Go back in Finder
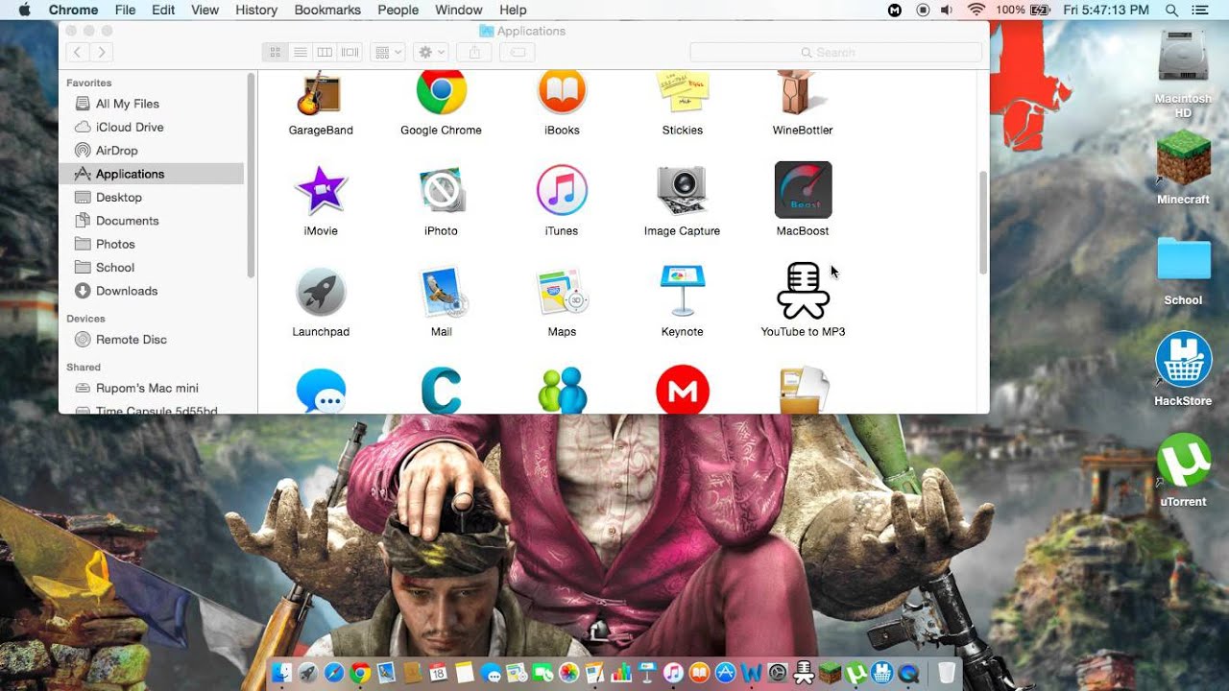1229x691 pixels. (x=78, y=52)
